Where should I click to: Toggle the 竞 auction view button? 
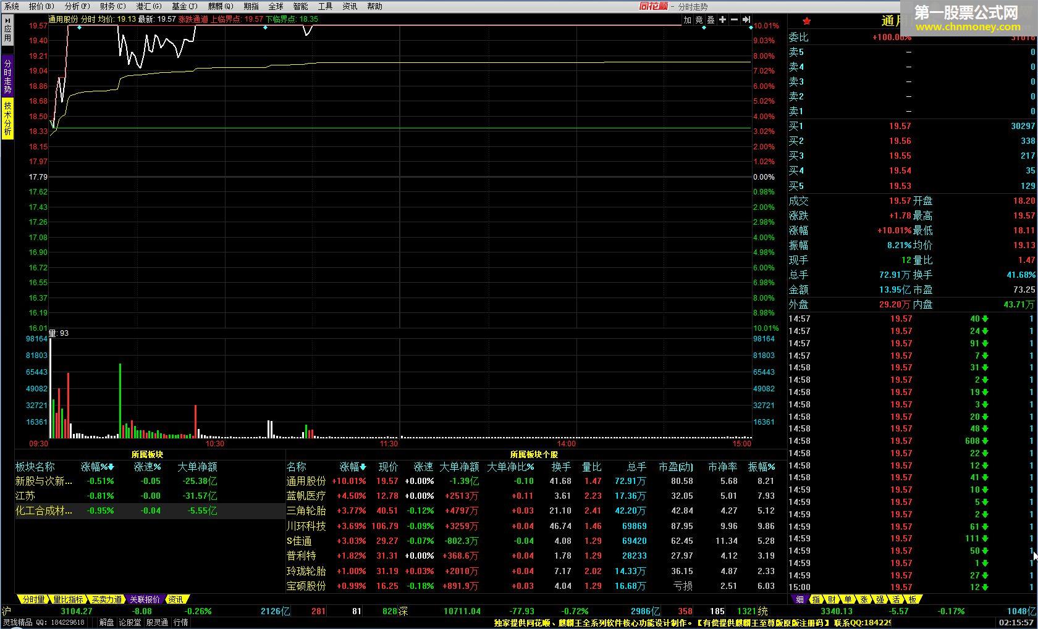pos(699,20)
